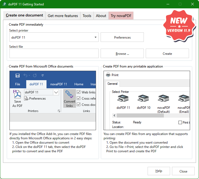Expand the doPDF 11 ribbon printer combo box
Screen dimensions: 199x179
[56, 92]
